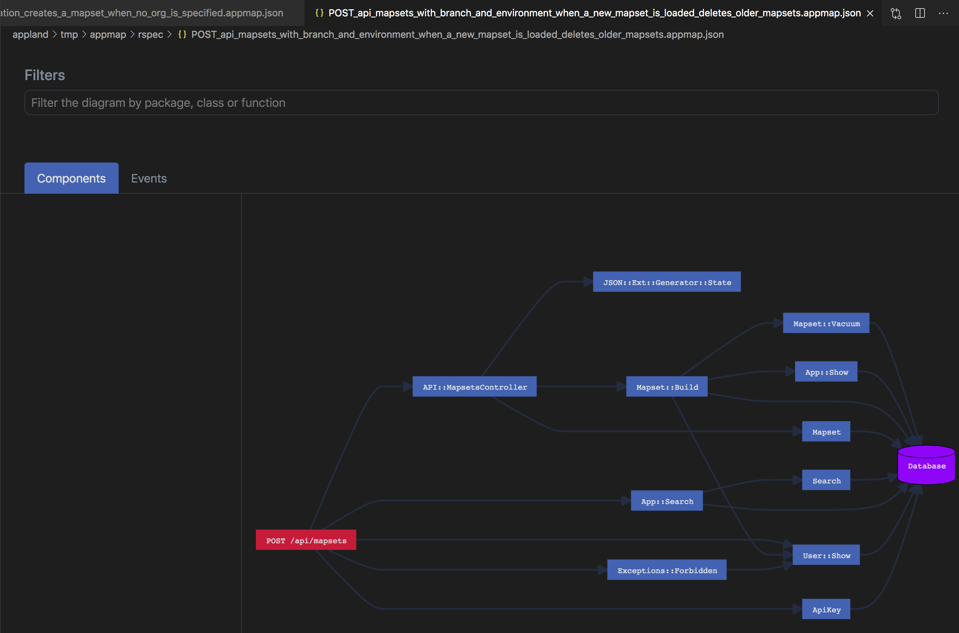This screenshot has height=633, width=959.
Task: Click the API::MapsetsController component node
Action: (474, 386)
